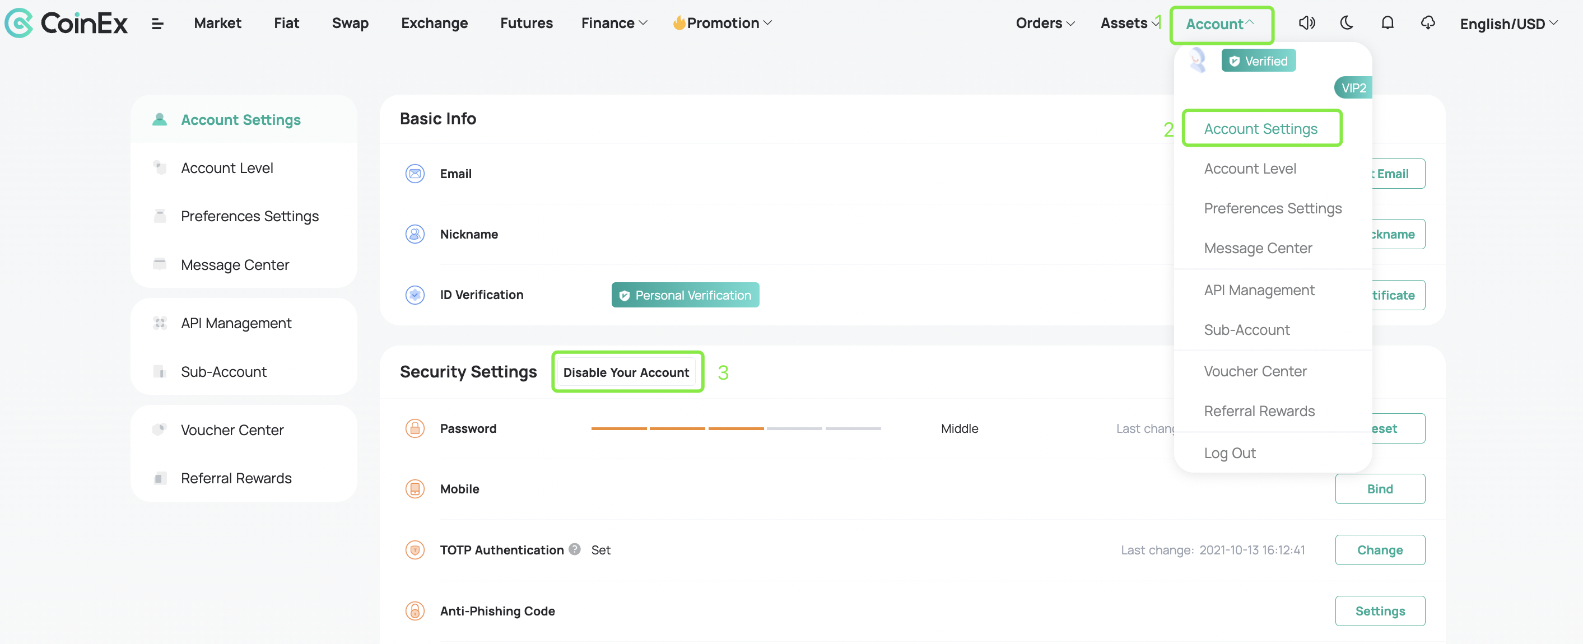Click the 'Middle' password strength text

(x=959, y=428)
